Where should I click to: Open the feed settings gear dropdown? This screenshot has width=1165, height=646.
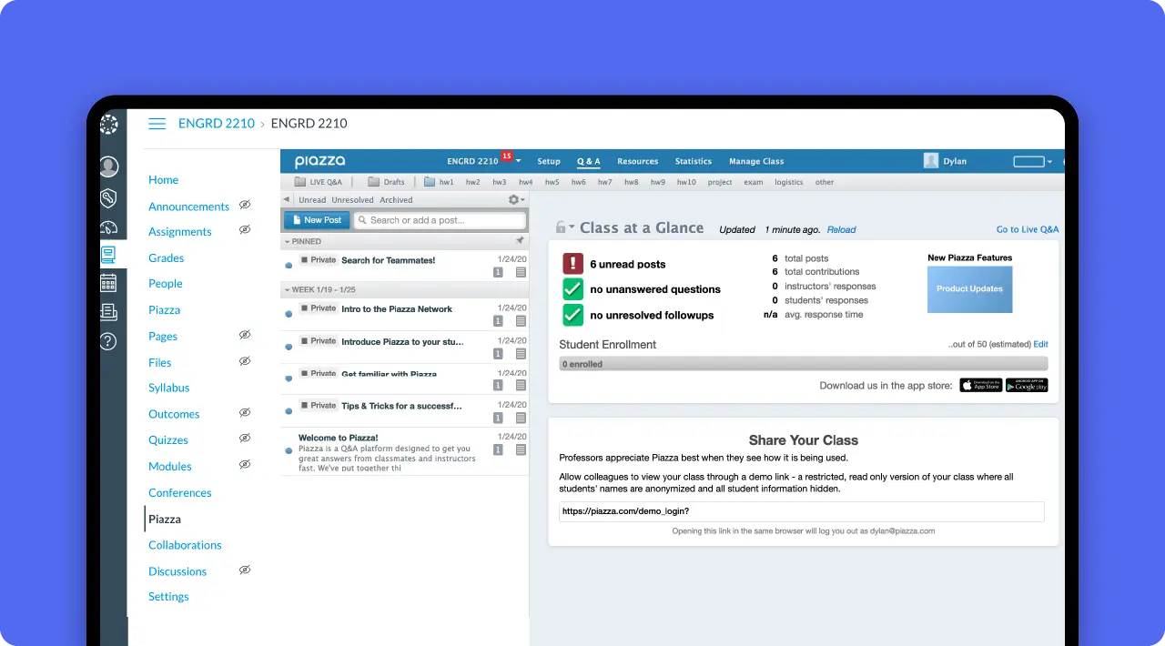(516, 200)
